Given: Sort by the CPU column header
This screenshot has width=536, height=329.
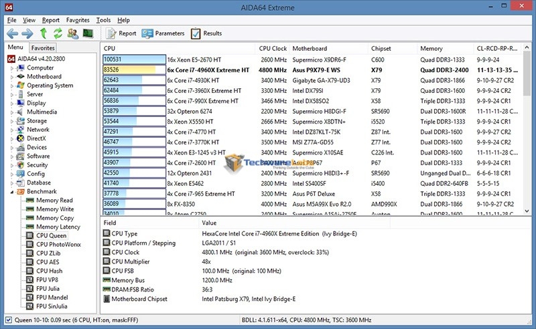Looking at the screenshot, I should point(178,48).
